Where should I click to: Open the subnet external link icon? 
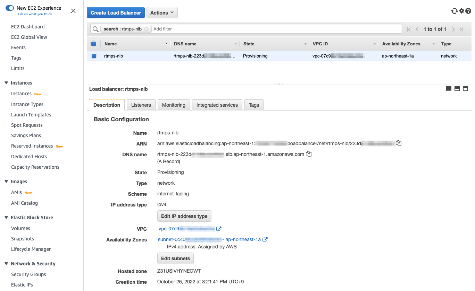tap(265, 239)
